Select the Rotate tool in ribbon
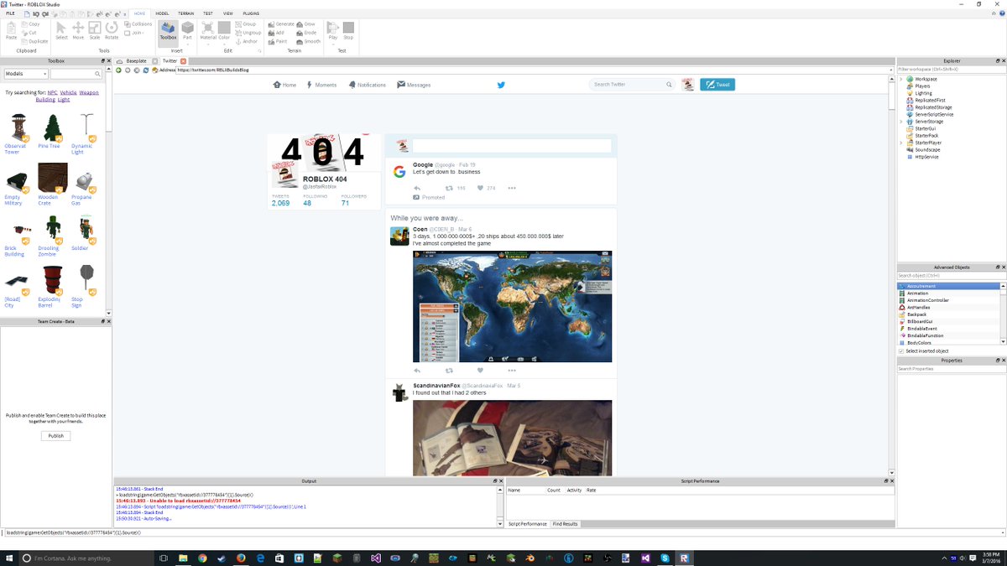Screen dimensions: 1007x566 pos(112,31)
